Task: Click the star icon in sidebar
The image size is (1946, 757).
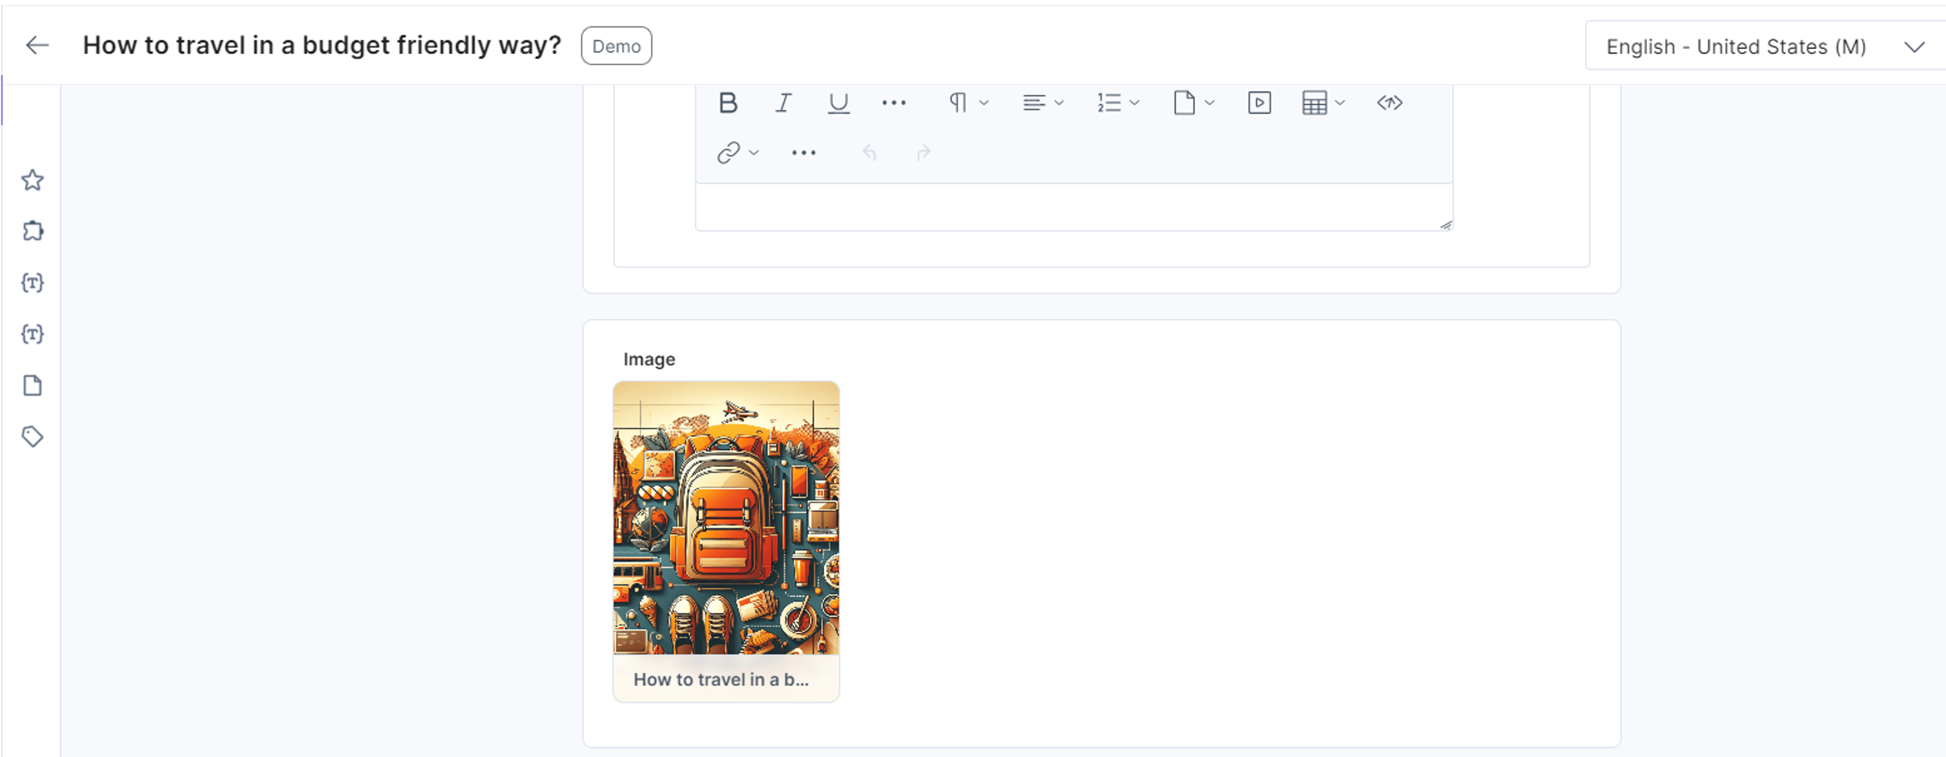Action: 32,180
